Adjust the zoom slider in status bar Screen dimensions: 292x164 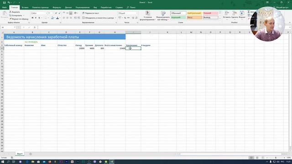tap(276, 158)
